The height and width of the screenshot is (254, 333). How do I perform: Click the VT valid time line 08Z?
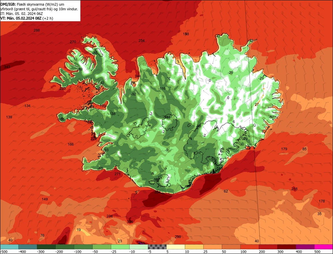click(x=27, y=18)
